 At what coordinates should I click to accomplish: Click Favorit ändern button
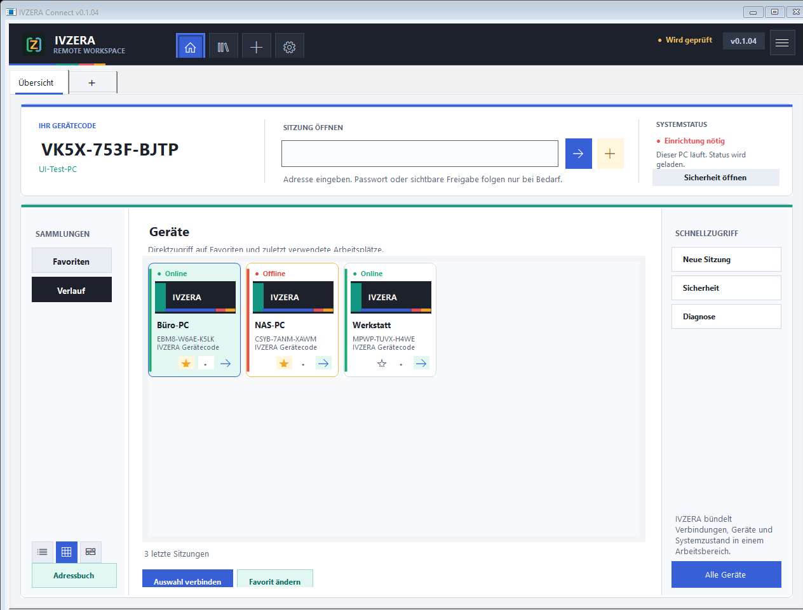(275, 579)
